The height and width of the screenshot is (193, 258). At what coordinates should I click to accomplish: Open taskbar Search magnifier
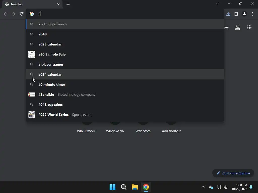(123, 187)
